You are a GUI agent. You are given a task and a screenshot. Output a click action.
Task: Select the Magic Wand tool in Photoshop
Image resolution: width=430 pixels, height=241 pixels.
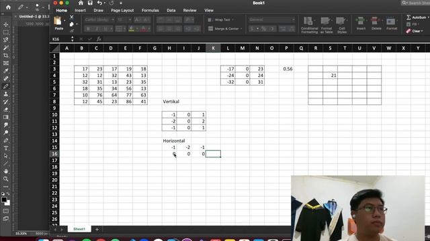[6, 48]
